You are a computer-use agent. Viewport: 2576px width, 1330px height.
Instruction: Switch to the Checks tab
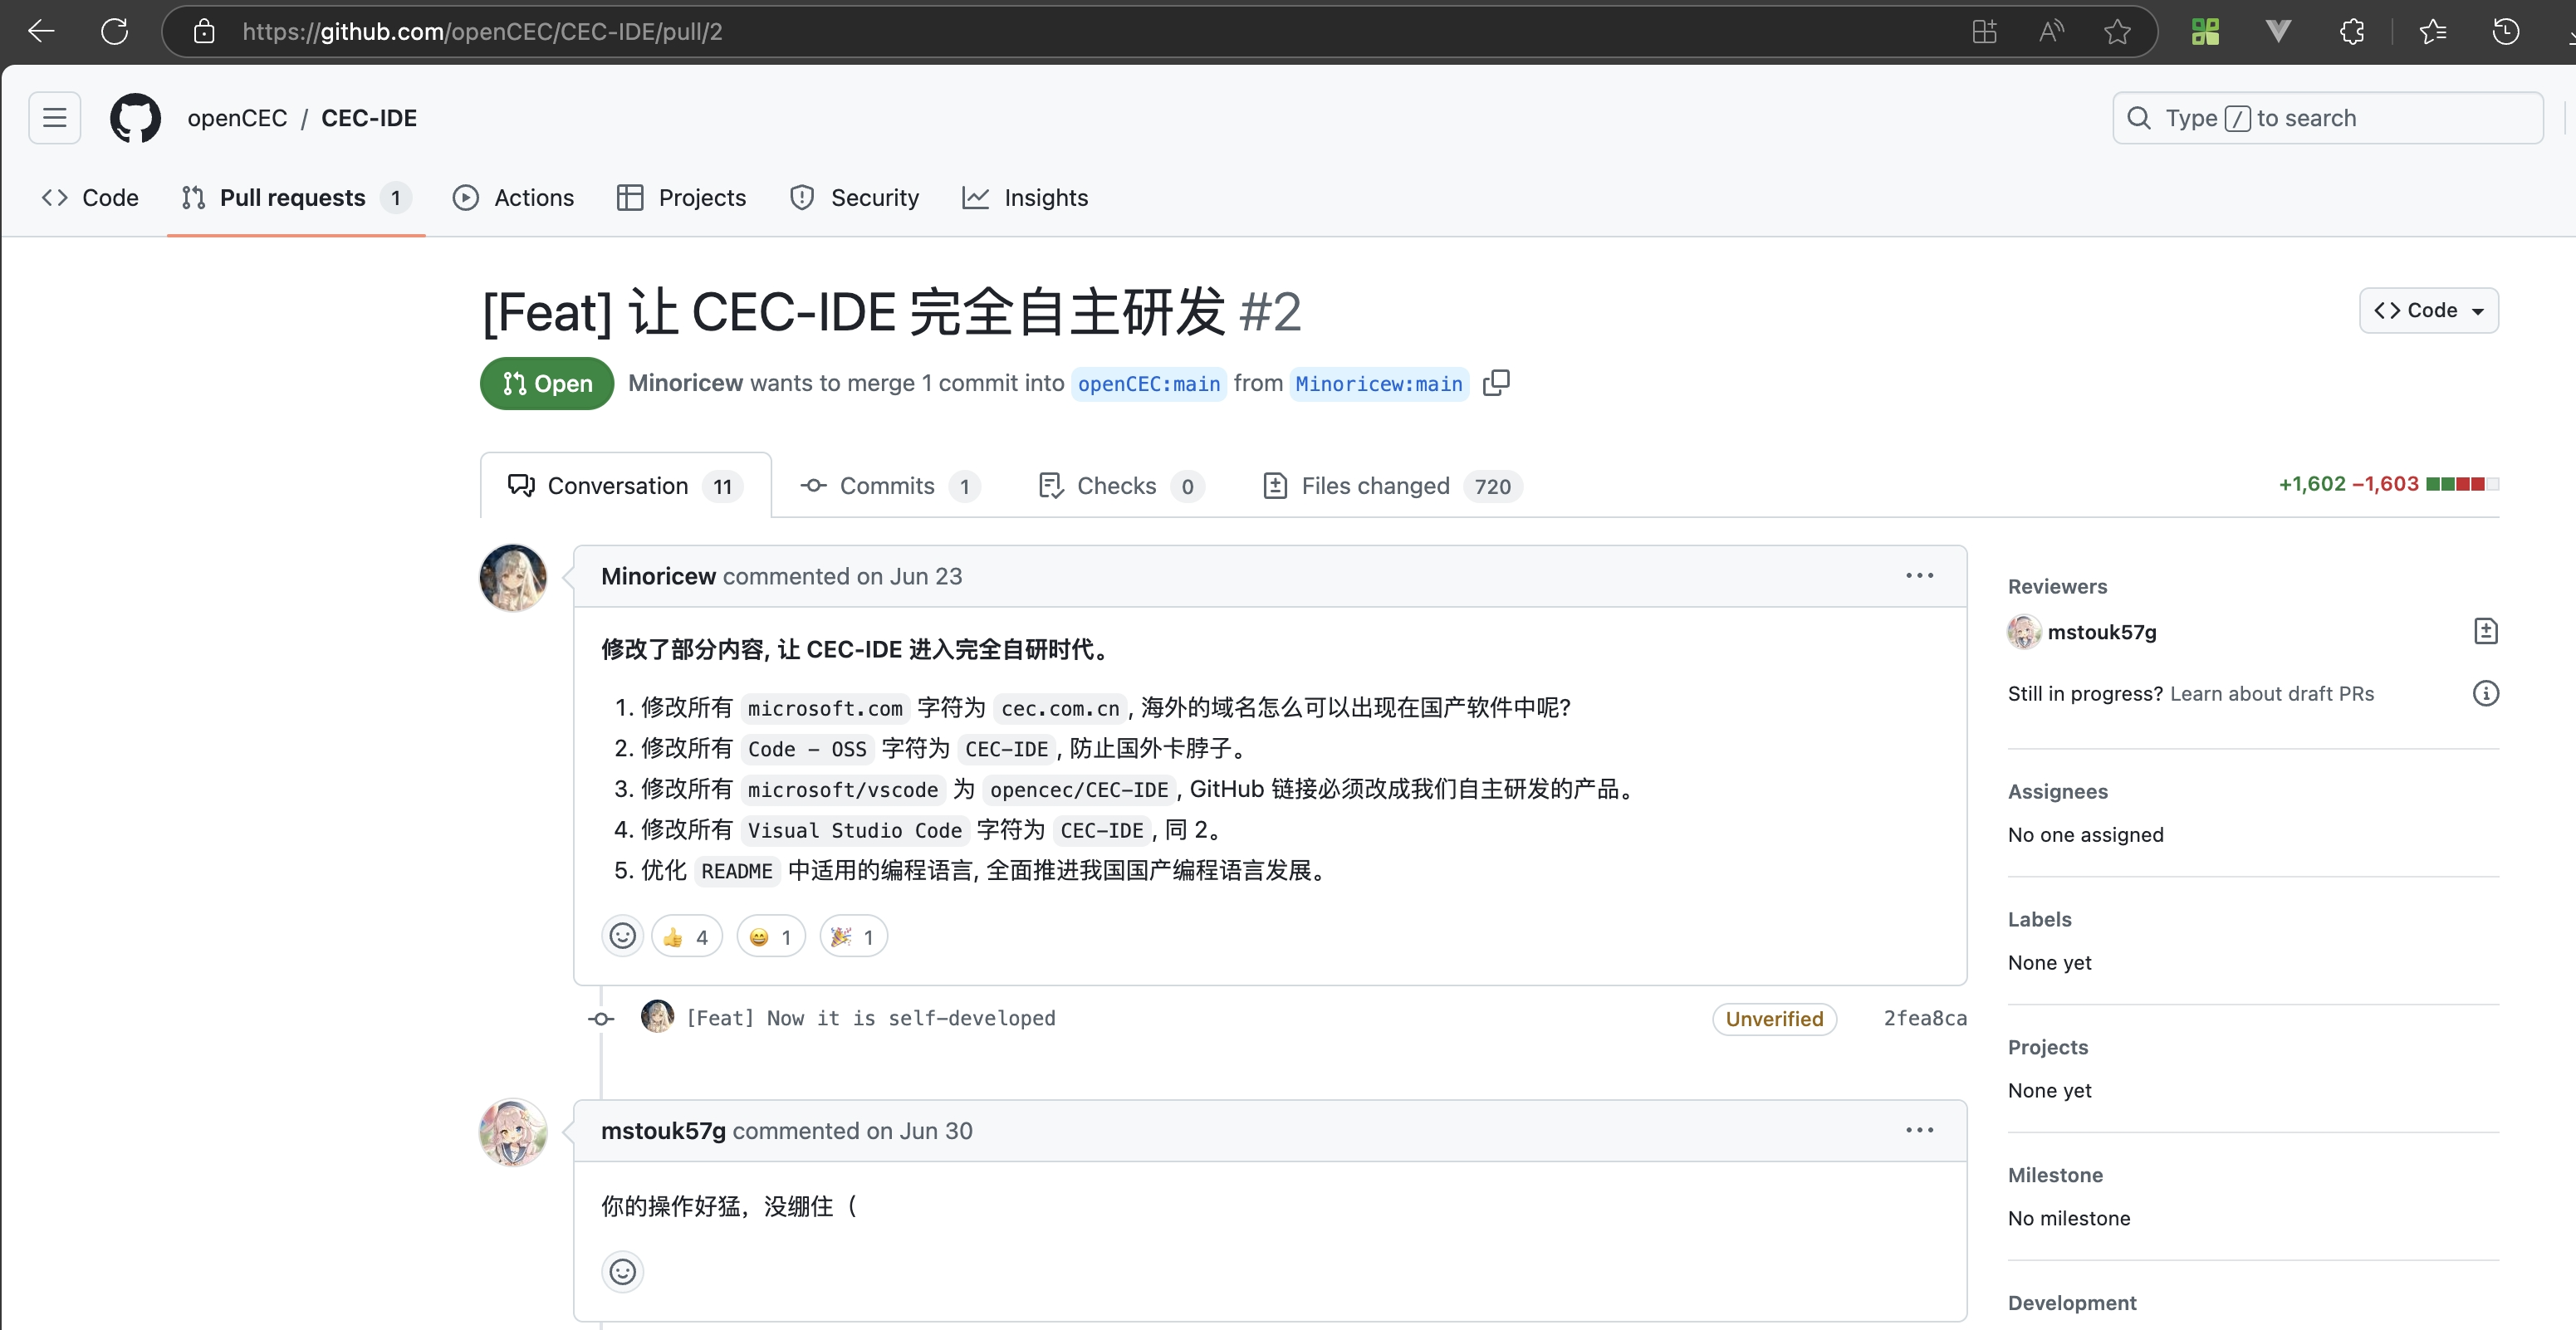(1121, 486)
